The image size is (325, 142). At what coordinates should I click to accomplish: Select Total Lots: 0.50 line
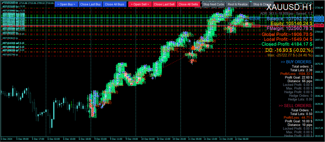tap(301, 114)
